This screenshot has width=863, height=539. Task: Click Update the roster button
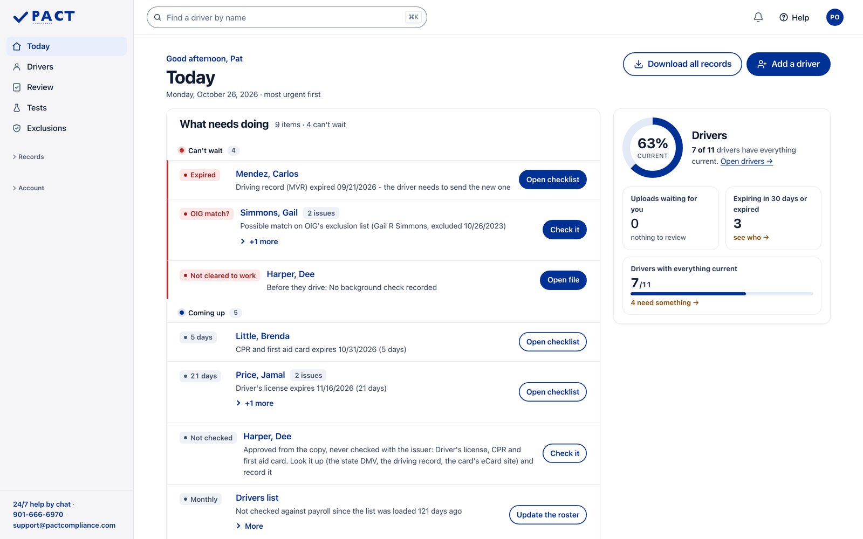point(547,515)
